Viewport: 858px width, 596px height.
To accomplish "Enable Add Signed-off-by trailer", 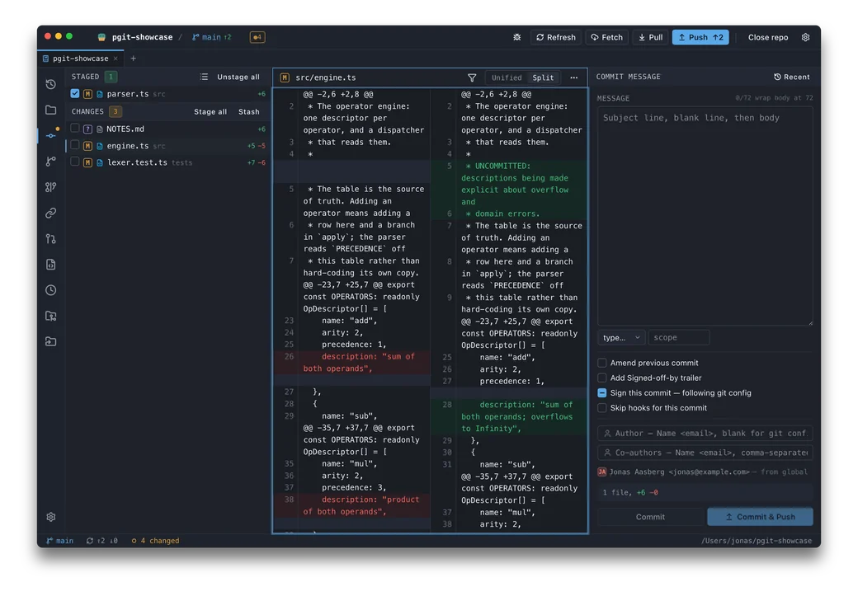I will click(x=602, y=378).
